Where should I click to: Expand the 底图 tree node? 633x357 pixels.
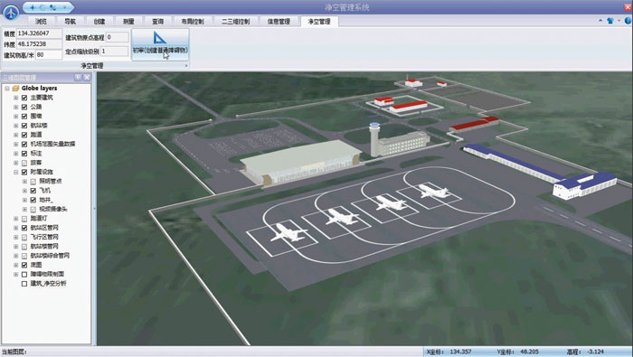(15, 265)
